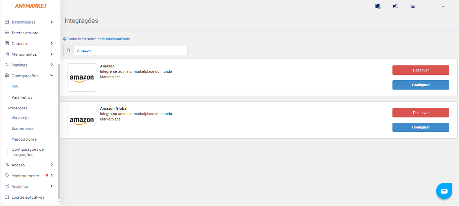Expand the Transmissões menu arrow
The image size is (459, 206).
point(52,22)
